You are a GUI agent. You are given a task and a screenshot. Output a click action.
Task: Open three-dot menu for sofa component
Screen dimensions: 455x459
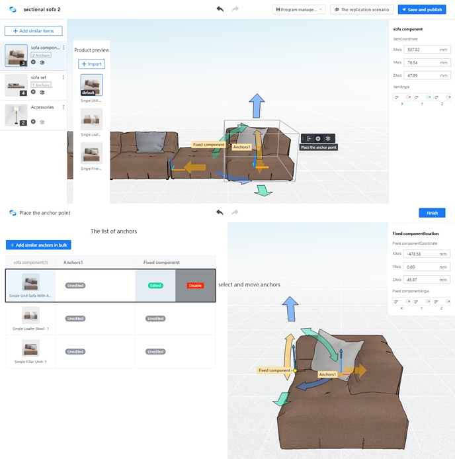63,48
